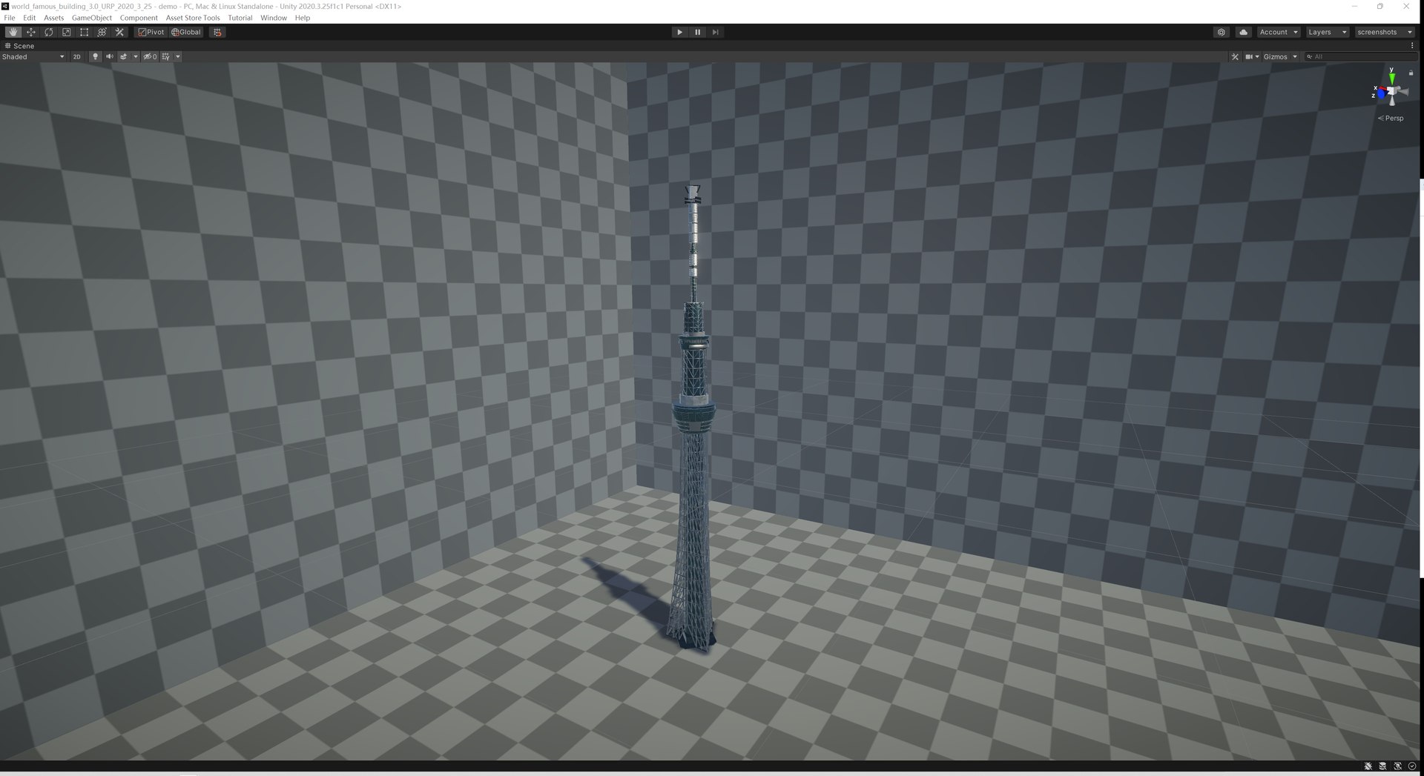Image resolution: width=1424 pixels, height=776 pixels.
Task: Click the blue Z axis gizmo cone
Action: (x=1381, y=94)
